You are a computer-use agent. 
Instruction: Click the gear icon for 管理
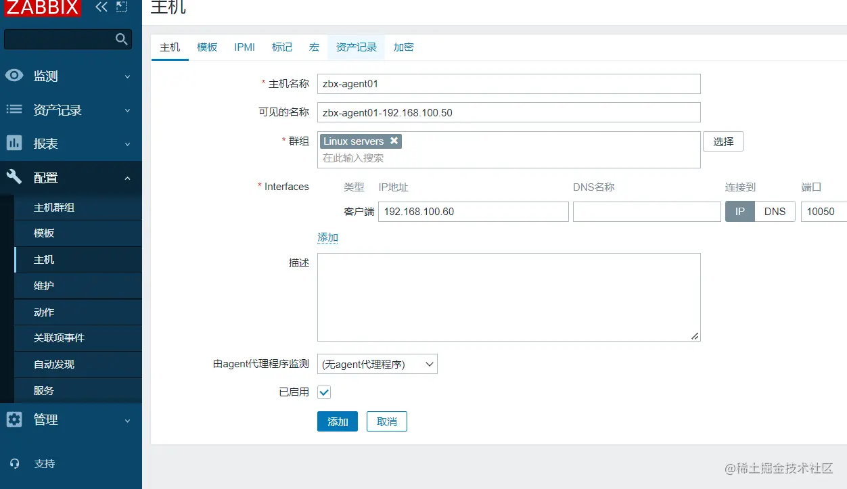click(x=14, y=419)
